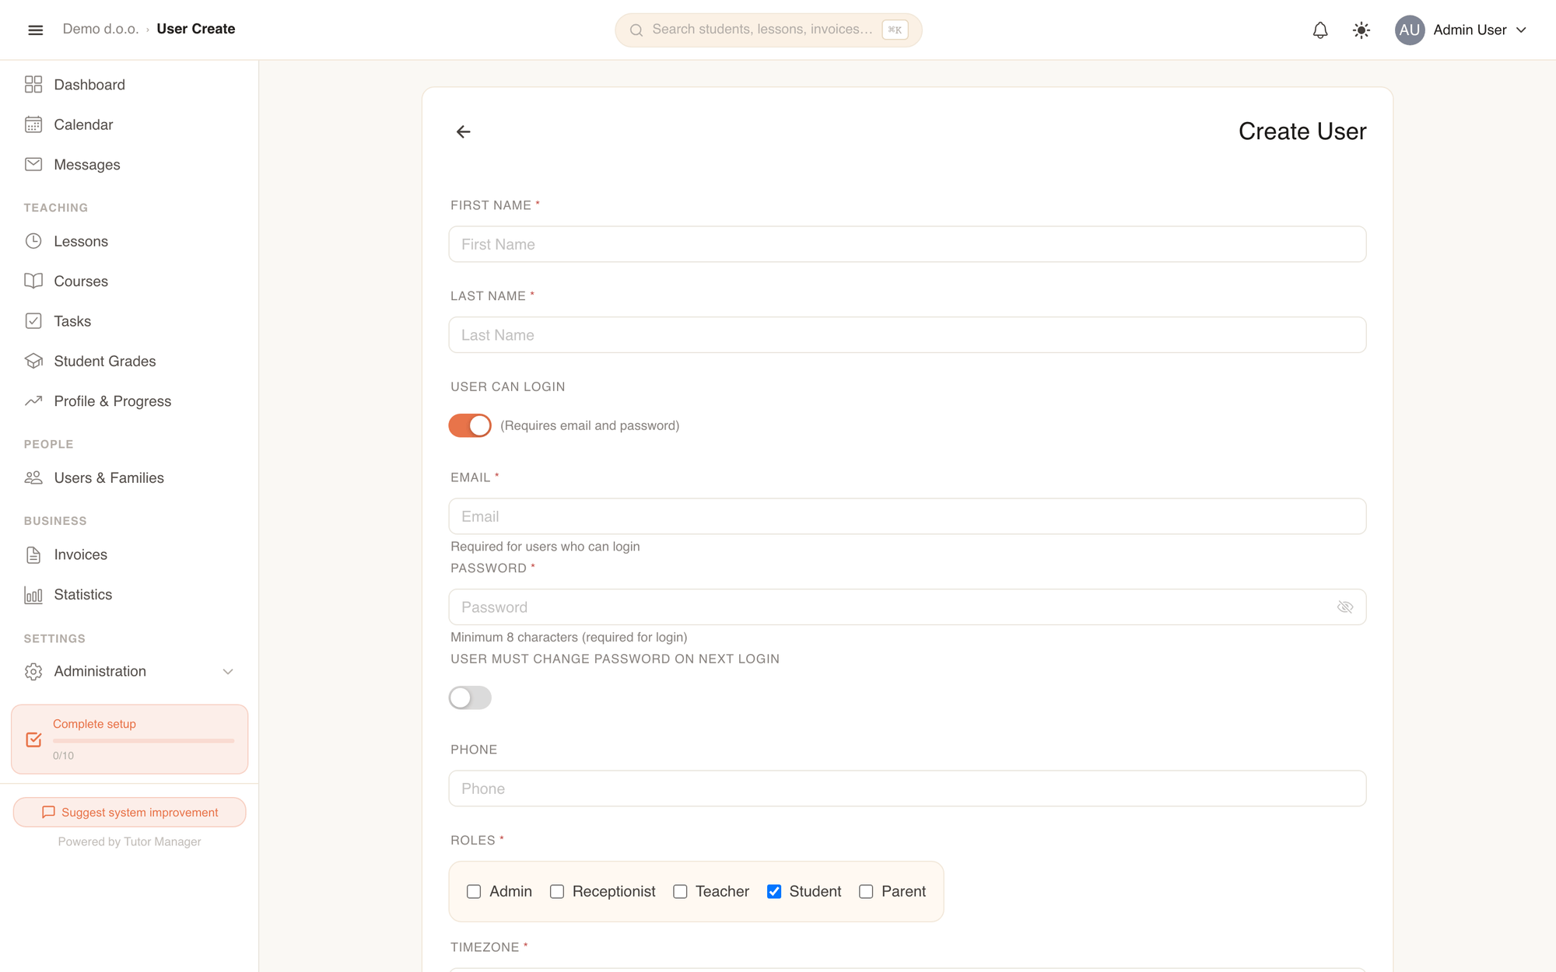The width and height of the screenshot is (1556, 972).
Task: Check the Teacher role checkbox
Action: pyautogui.click(x=680, y=891)
